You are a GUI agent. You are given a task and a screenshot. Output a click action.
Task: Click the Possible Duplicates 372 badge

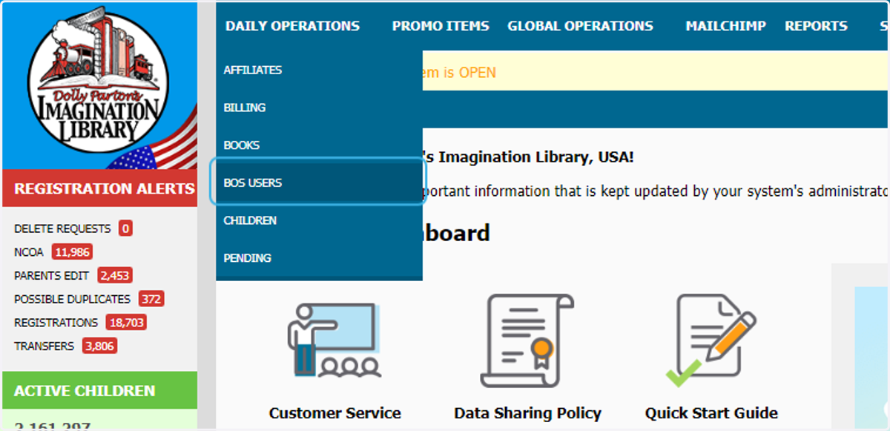(151, 299)
